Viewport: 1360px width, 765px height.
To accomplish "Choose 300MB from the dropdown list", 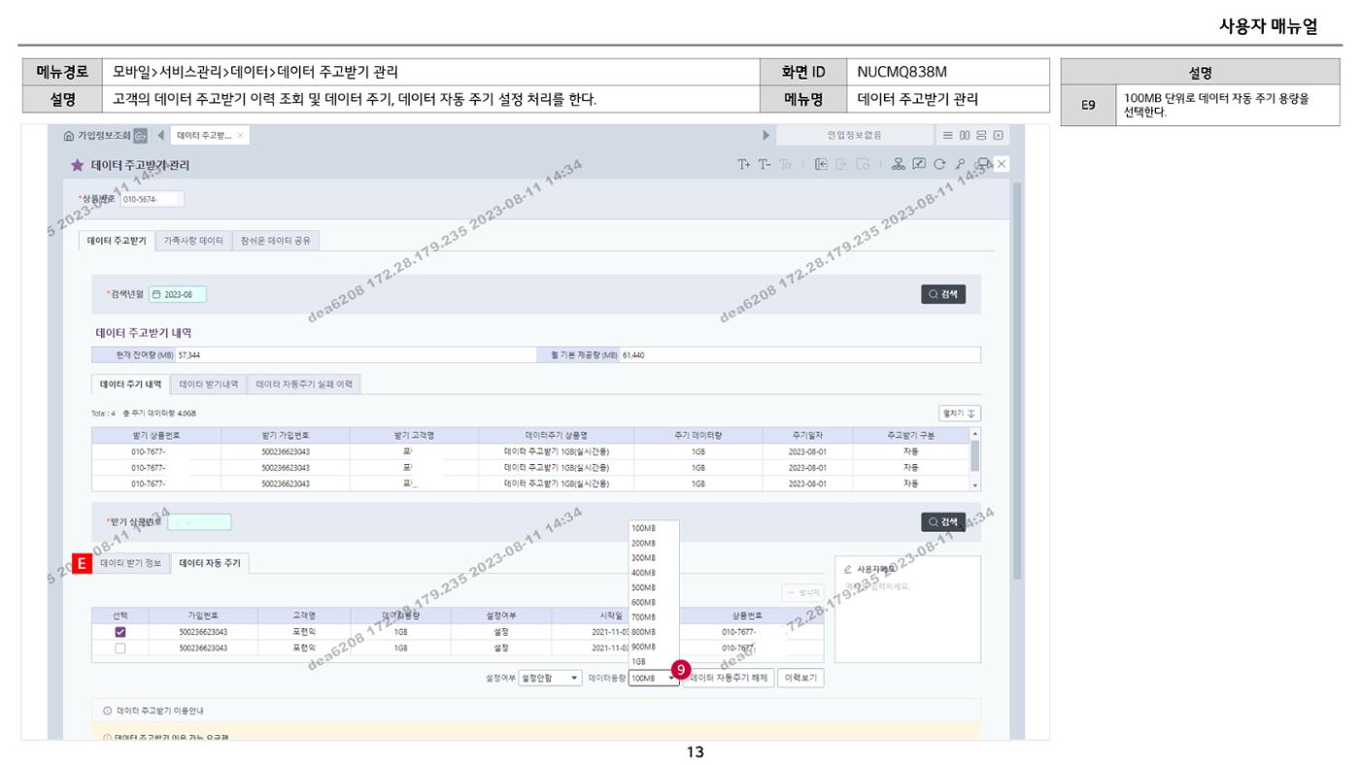I will (x=654, y=558).
